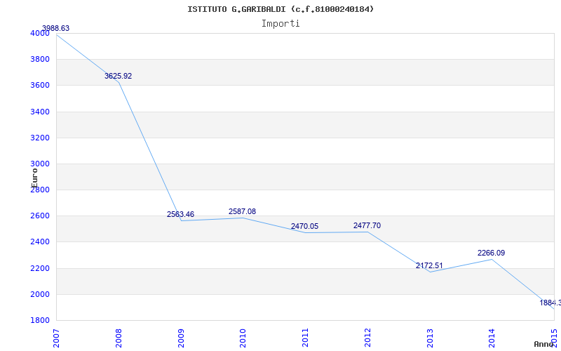Click the data label 2587.08
This screenshot has height=351, width=561.
[242, 211]
